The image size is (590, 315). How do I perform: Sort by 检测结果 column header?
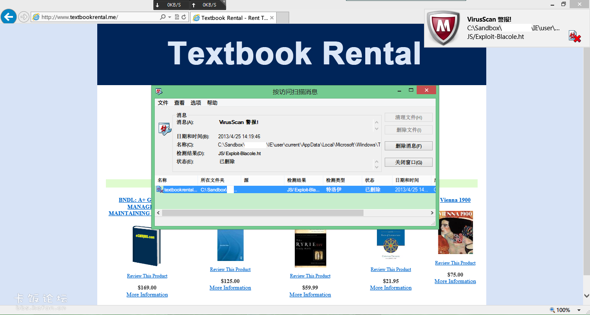pos(303,180)
